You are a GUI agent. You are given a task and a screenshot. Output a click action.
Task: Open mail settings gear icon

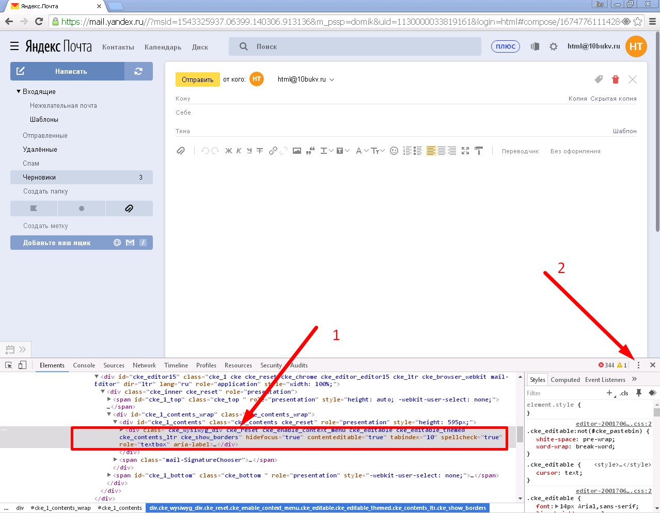click(x=554, y=46)
